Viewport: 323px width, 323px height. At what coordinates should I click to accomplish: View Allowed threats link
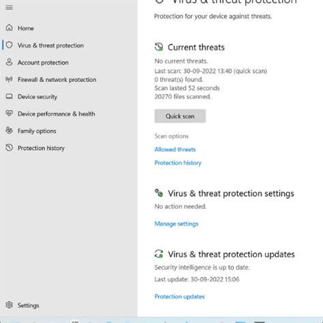175,149
